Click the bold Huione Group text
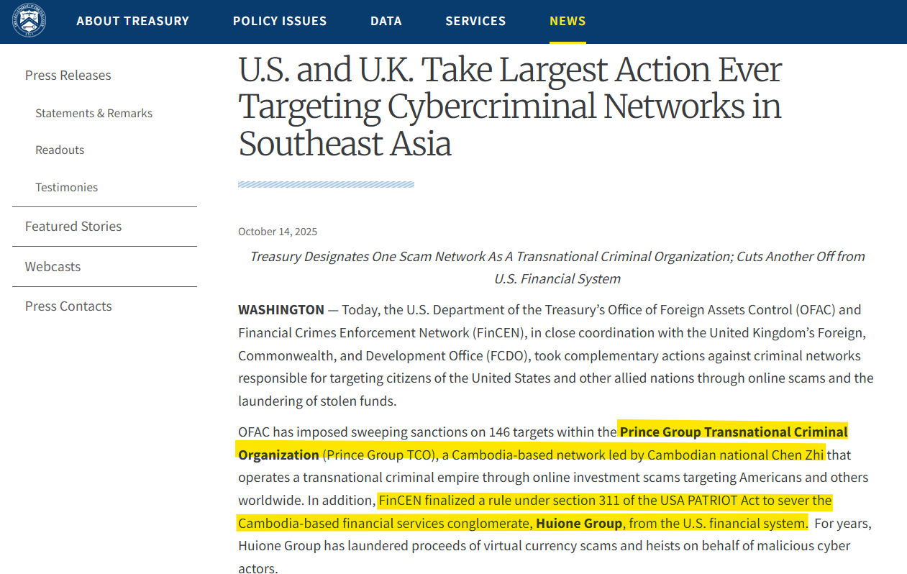The width and height of the screenshot is (907, 574). [x=579, y=523]
